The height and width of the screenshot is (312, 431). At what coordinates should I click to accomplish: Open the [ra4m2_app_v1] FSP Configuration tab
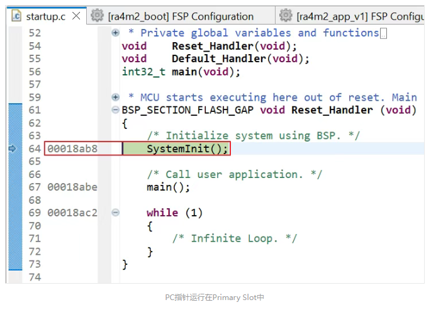point(350,16)
